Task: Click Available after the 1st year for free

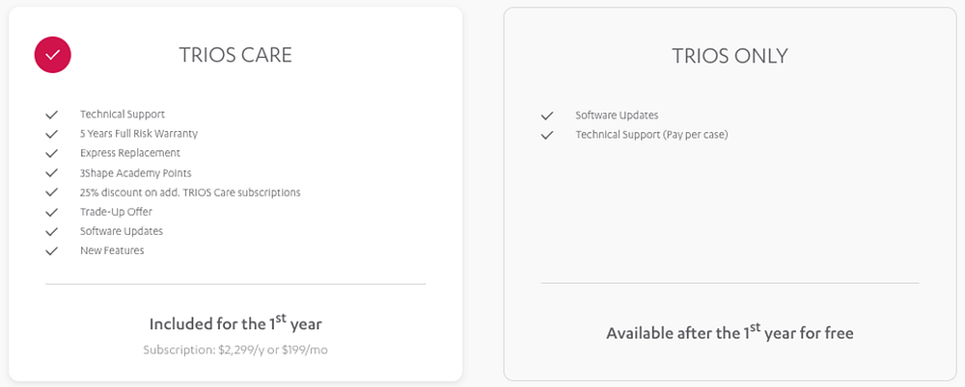Action: 730,333
